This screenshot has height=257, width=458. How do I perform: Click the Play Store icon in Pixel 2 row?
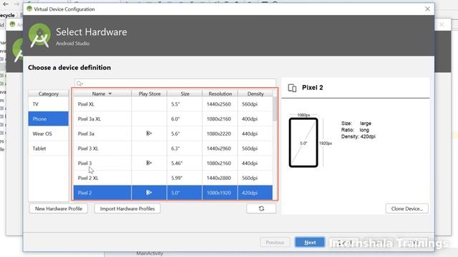pyautogui.click(x=149, y=193)
